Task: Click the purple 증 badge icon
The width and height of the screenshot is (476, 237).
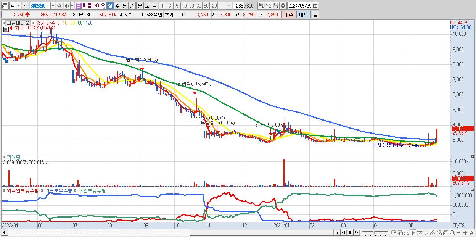Action: (78, 6)
